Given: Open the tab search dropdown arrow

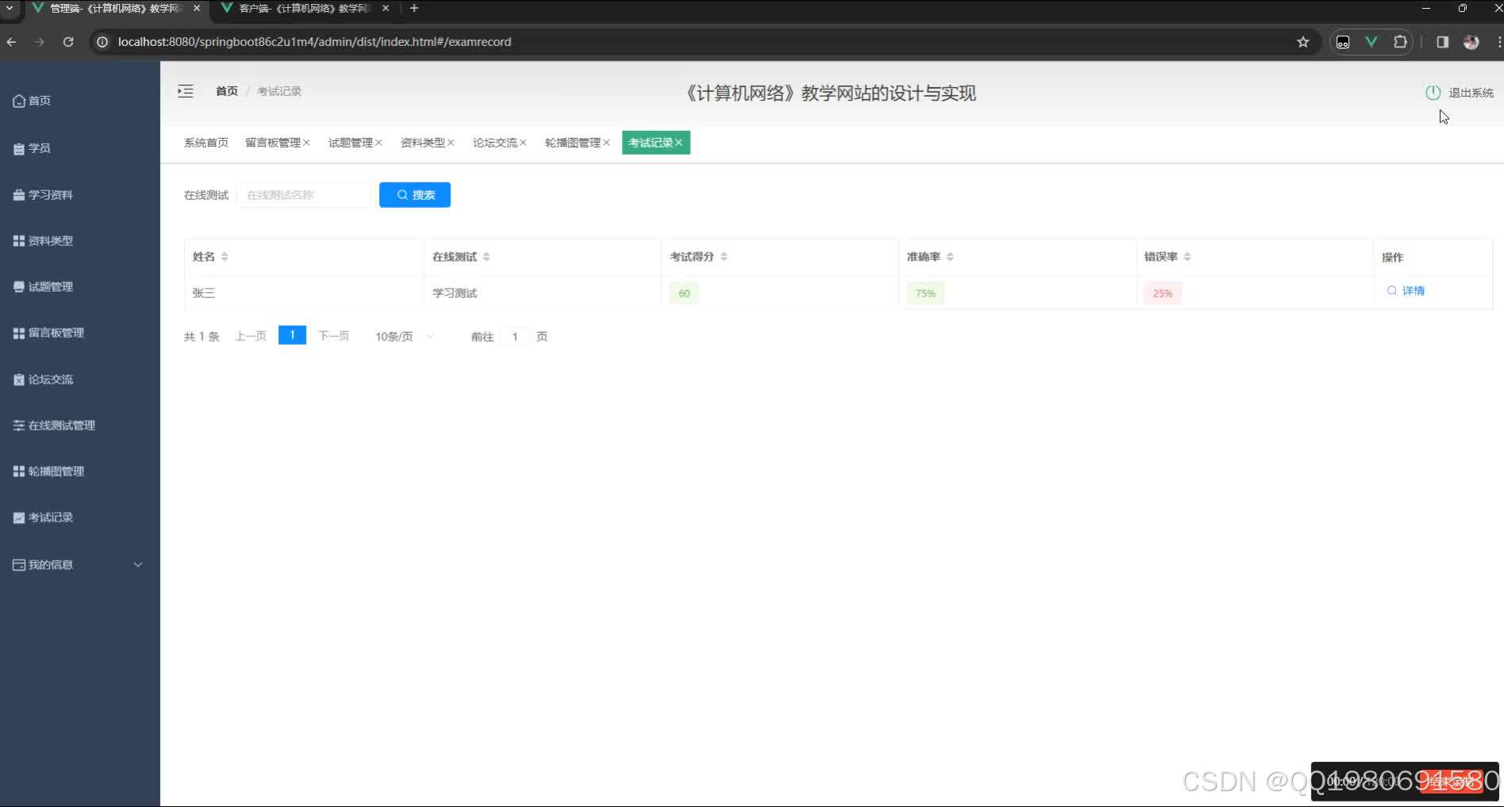Looking at the screenshot, I should pyautogui.click(x=10, y=9).
